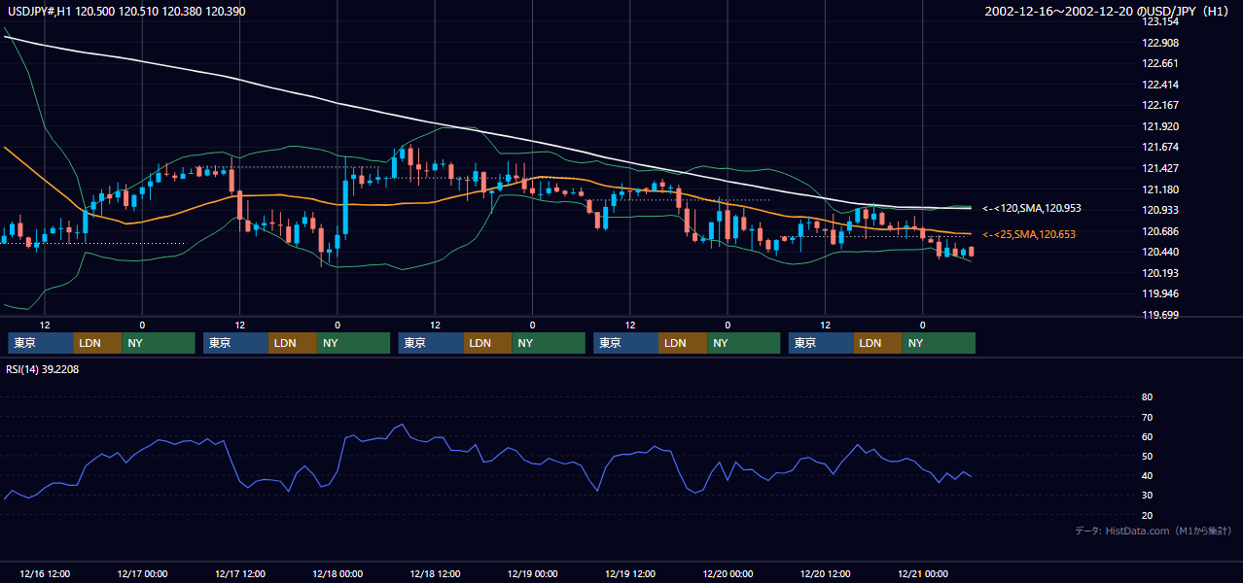The height and width of the screenshot is (583, 1243).
Task: Click the 12/20 00:00 date label
Action: point(728,573)
